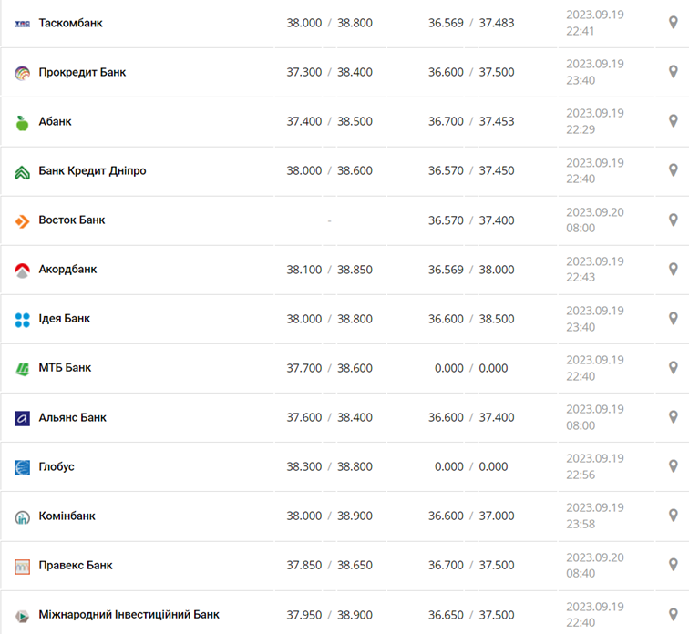Select the МТБ Банк name link
Image resolution: width=689 pixels, height=634 pixels.
click(x=65, y=368)
